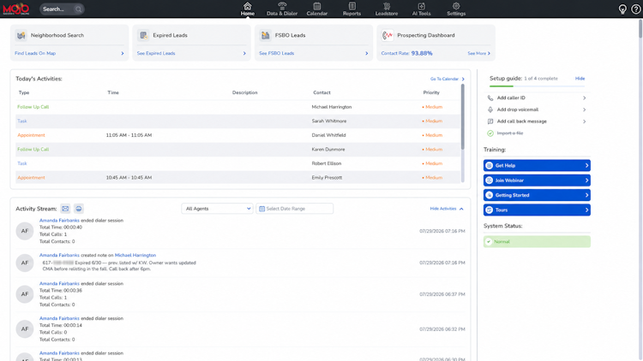The width and height of the screenshot is (643, 361).
Task: Click the Neighborhood Search map icon
Action: [x=21, y=36]
